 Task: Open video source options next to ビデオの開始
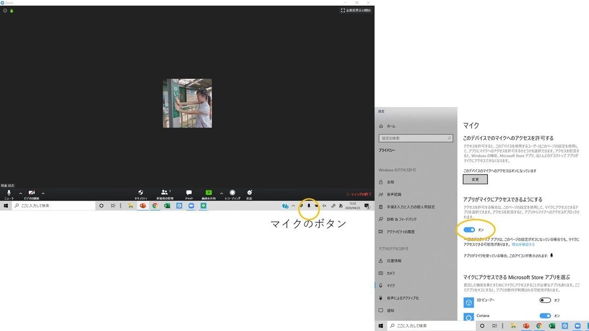[43, 192]
